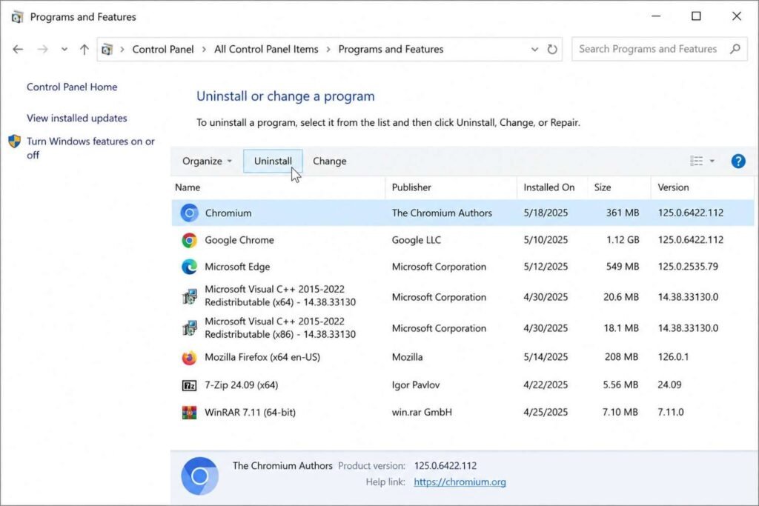Click the Chromium app icon in the list
Screen dimensions: 759x506
(x=189, y=213)
